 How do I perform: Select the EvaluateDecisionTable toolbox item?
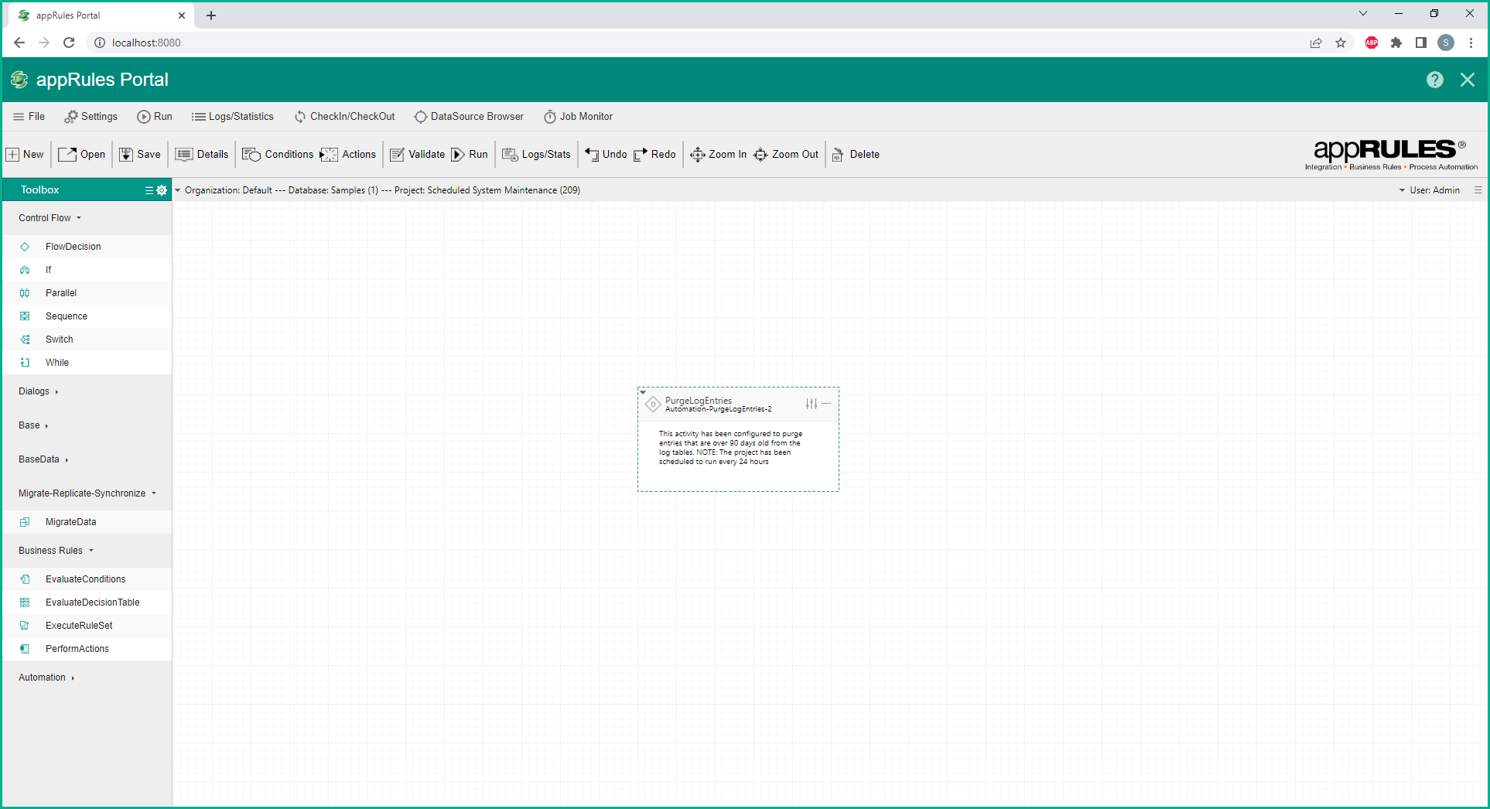click(x=92, y=602)
